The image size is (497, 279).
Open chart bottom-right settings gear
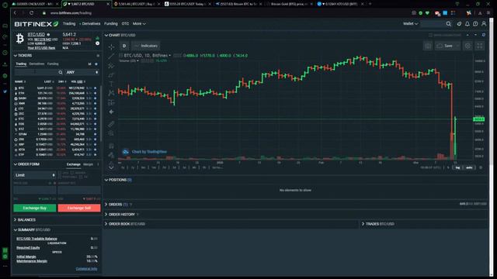click(481, 167)
